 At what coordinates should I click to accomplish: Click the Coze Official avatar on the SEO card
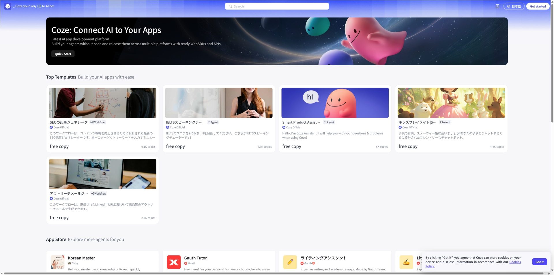pos(51,127)
